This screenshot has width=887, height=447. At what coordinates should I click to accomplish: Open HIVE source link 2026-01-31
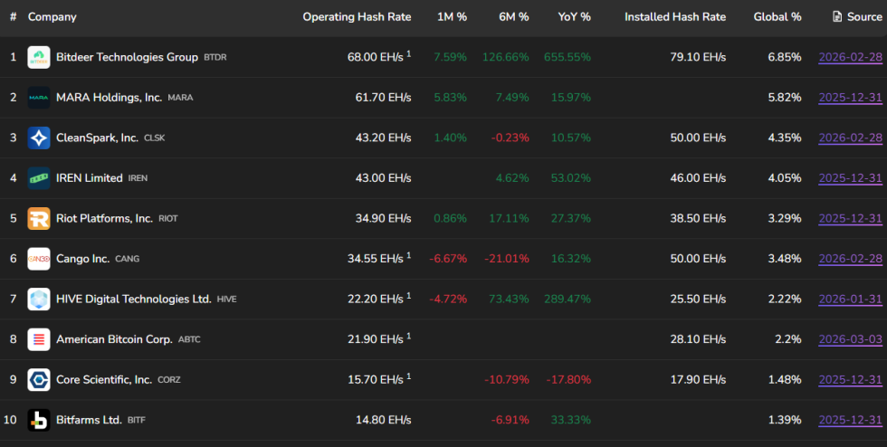tap(850, 299)
